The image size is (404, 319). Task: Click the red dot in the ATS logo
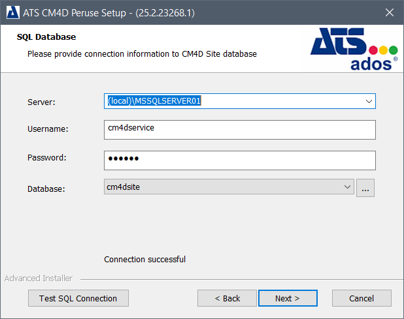375,50
